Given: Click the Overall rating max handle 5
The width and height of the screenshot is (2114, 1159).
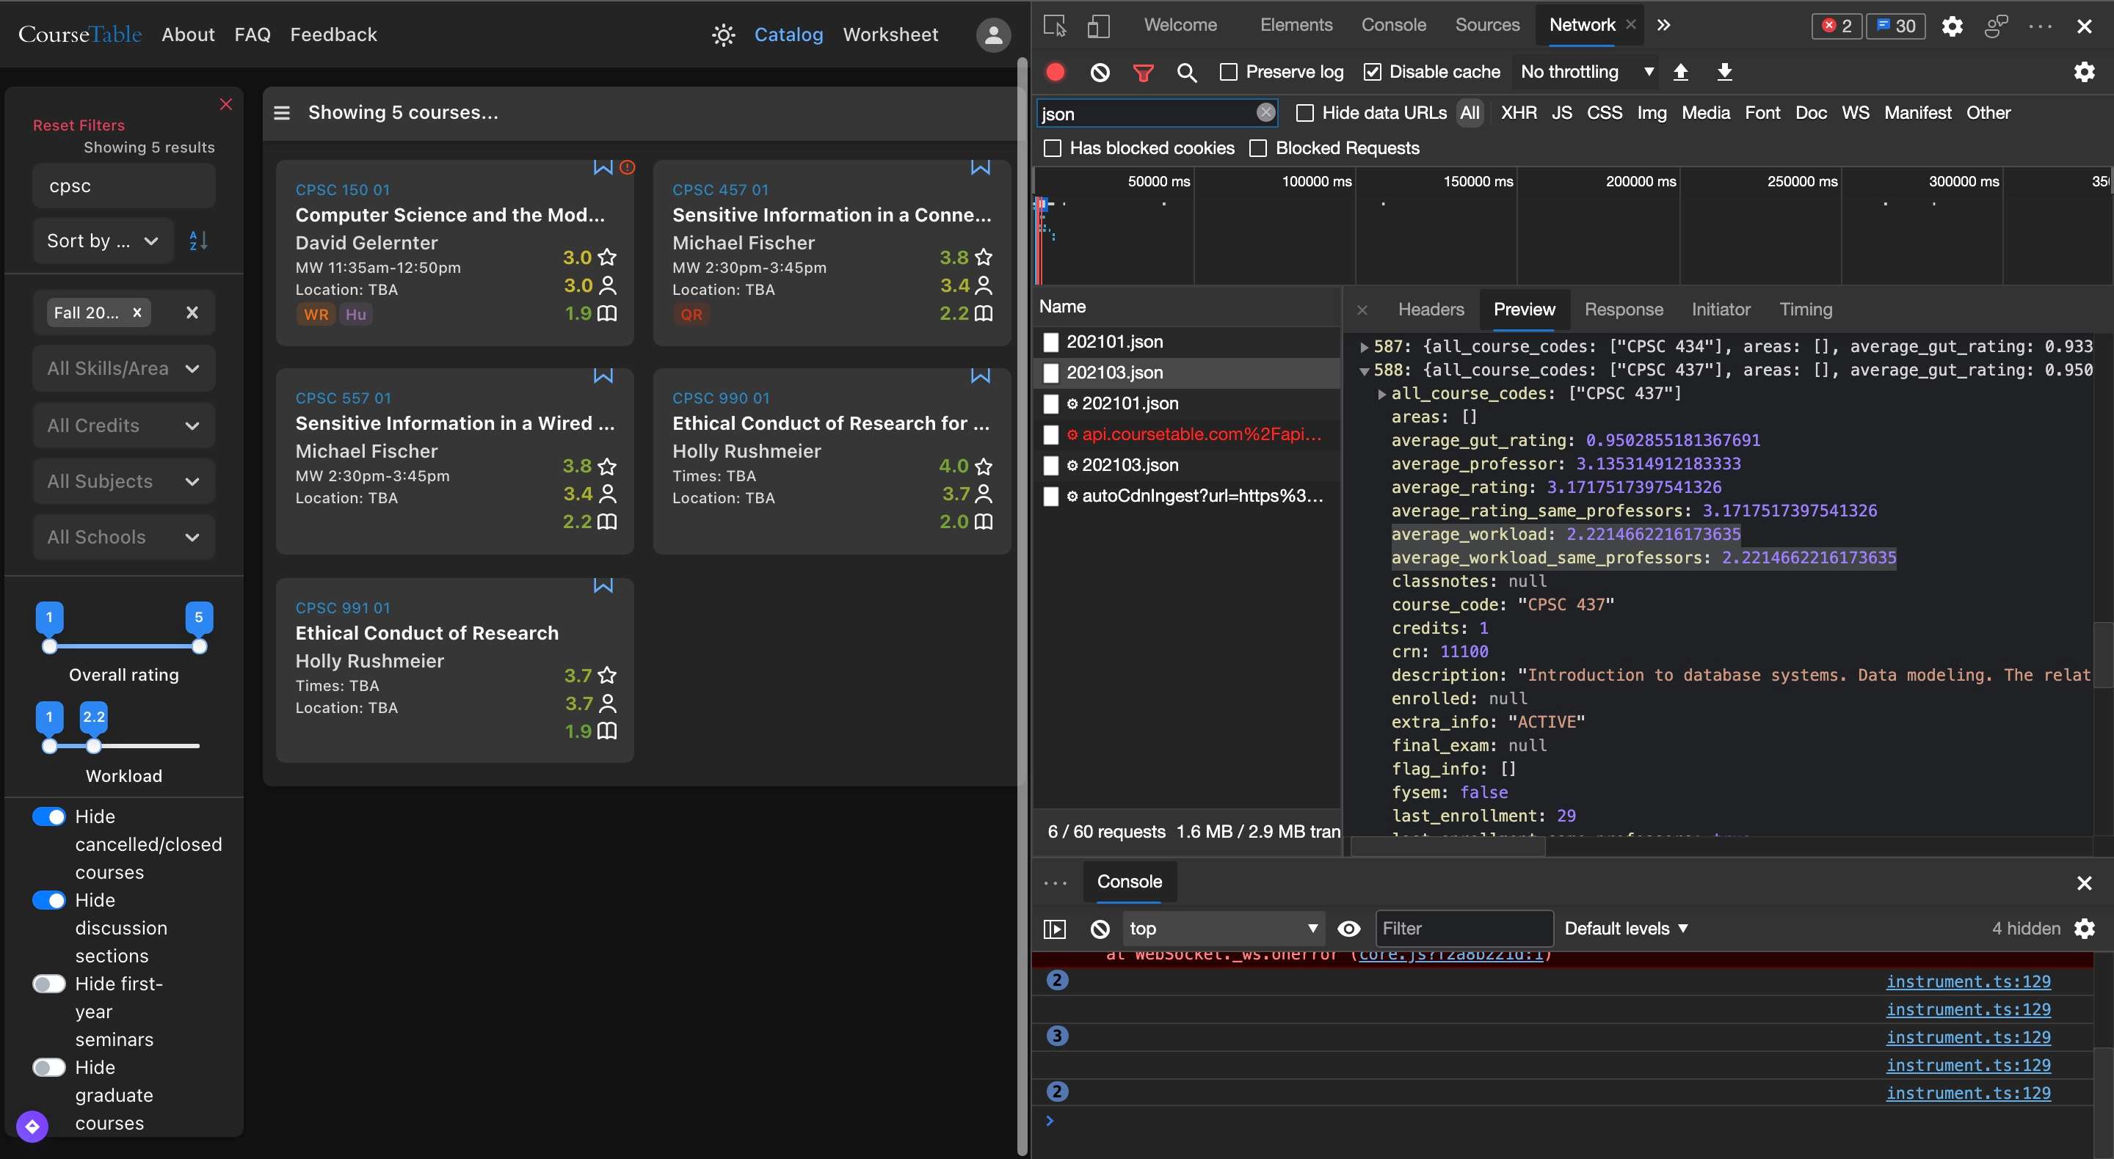Looking at the screenshot, I should [x=199, y=646].
